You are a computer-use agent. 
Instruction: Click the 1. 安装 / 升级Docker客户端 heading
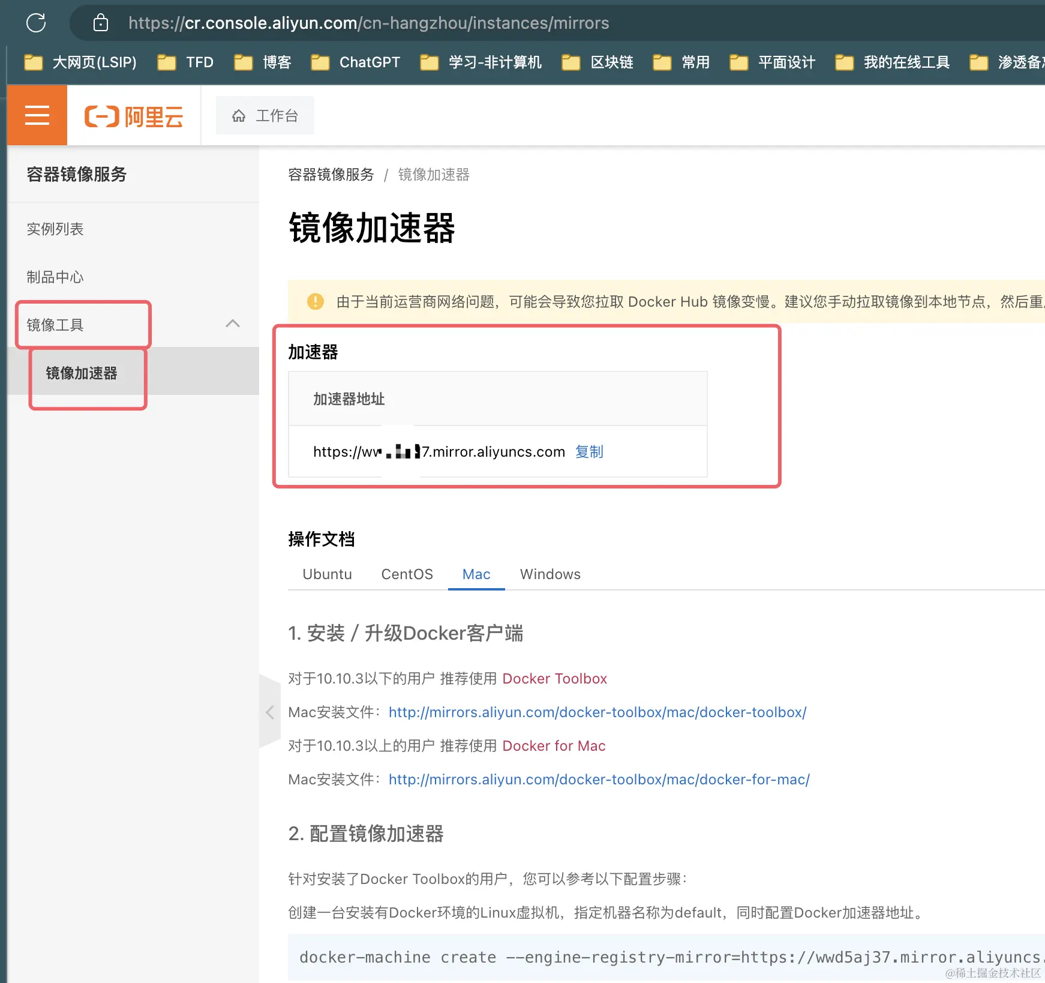(406, 633)
